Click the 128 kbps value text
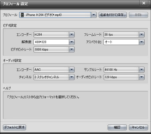The image size is (151, 134). (x=111, y=77)
